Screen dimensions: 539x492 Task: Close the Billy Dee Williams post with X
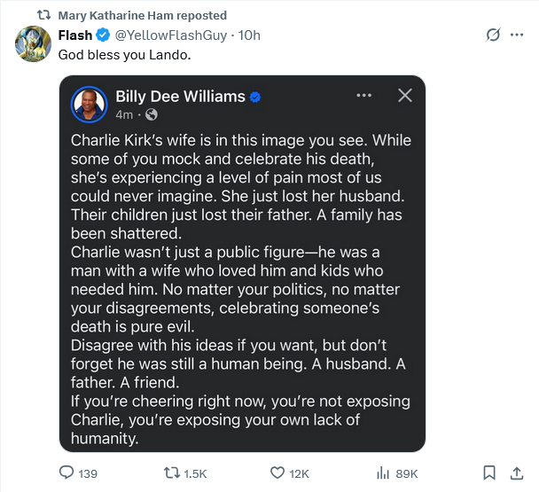click(x=404, y=95)
